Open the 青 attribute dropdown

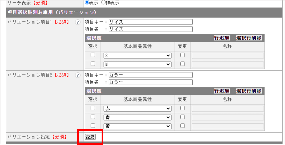[137, 118]
